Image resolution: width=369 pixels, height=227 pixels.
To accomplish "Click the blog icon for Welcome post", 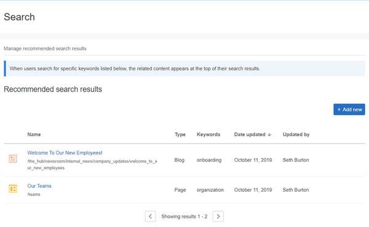I will (x=13, y=159).
